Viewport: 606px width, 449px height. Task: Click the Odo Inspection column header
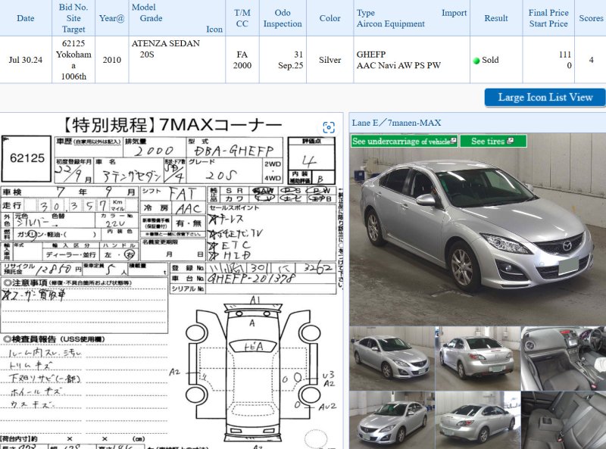(283, 18)
